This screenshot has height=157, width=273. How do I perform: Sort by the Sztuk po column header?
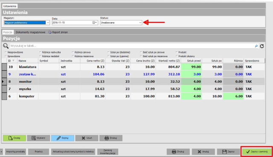click(212, 61)
